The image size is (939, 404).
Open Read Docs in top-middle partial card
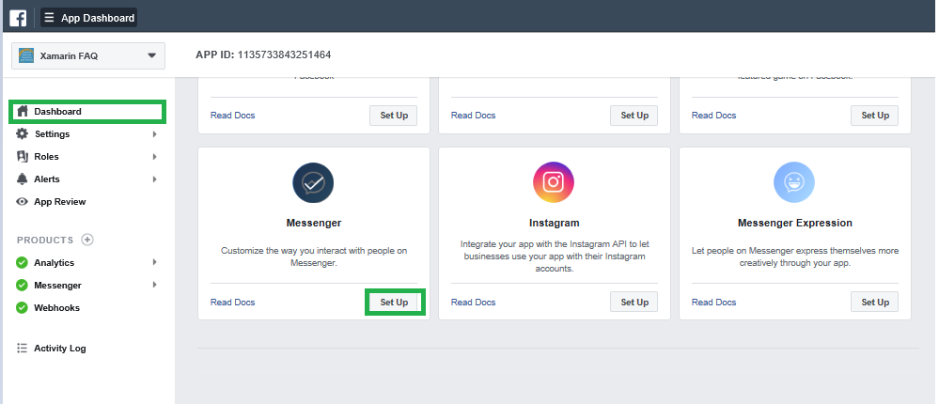pyautogui.click(x=473, y=116)
